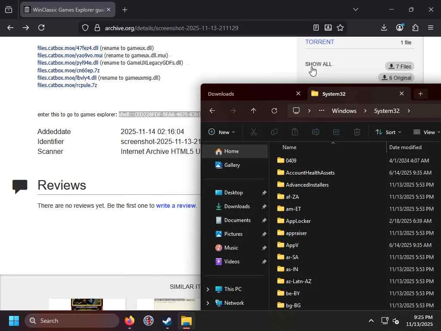This screenshot has height=331, width=441.
Task: Expand Network in navigation pane
Action: (x=208, y=303)
